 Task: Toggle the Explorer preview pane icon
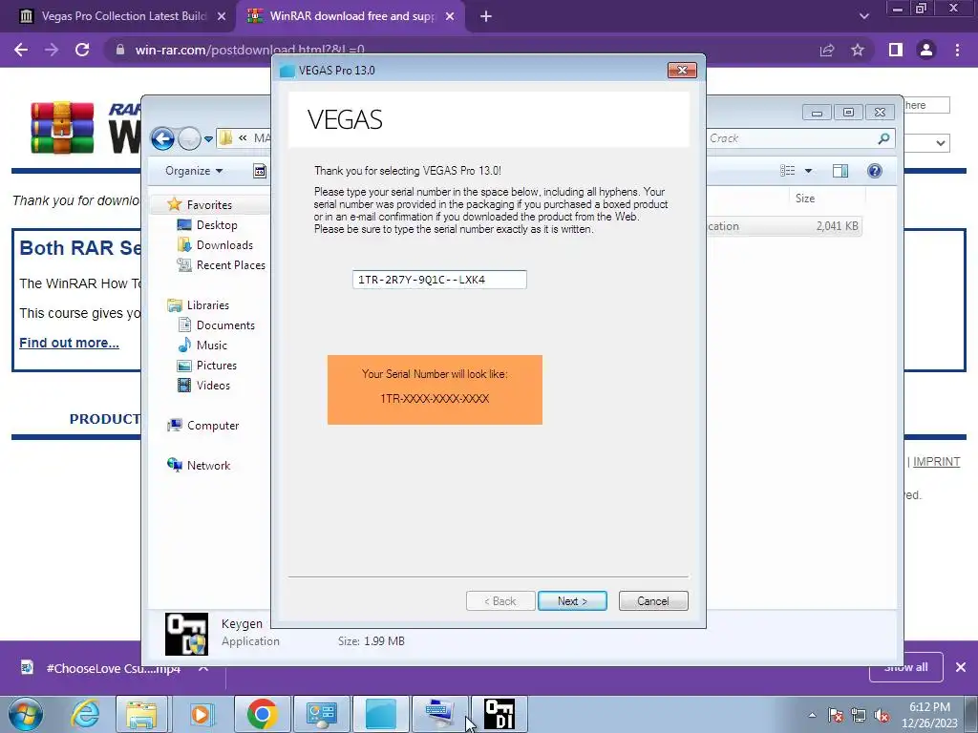click(840, 171)
